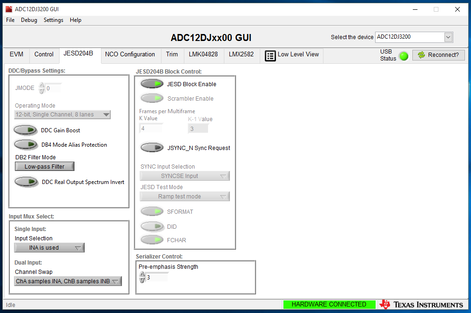Open Input Selection INA is used dropdown

(x=49, y=248)
